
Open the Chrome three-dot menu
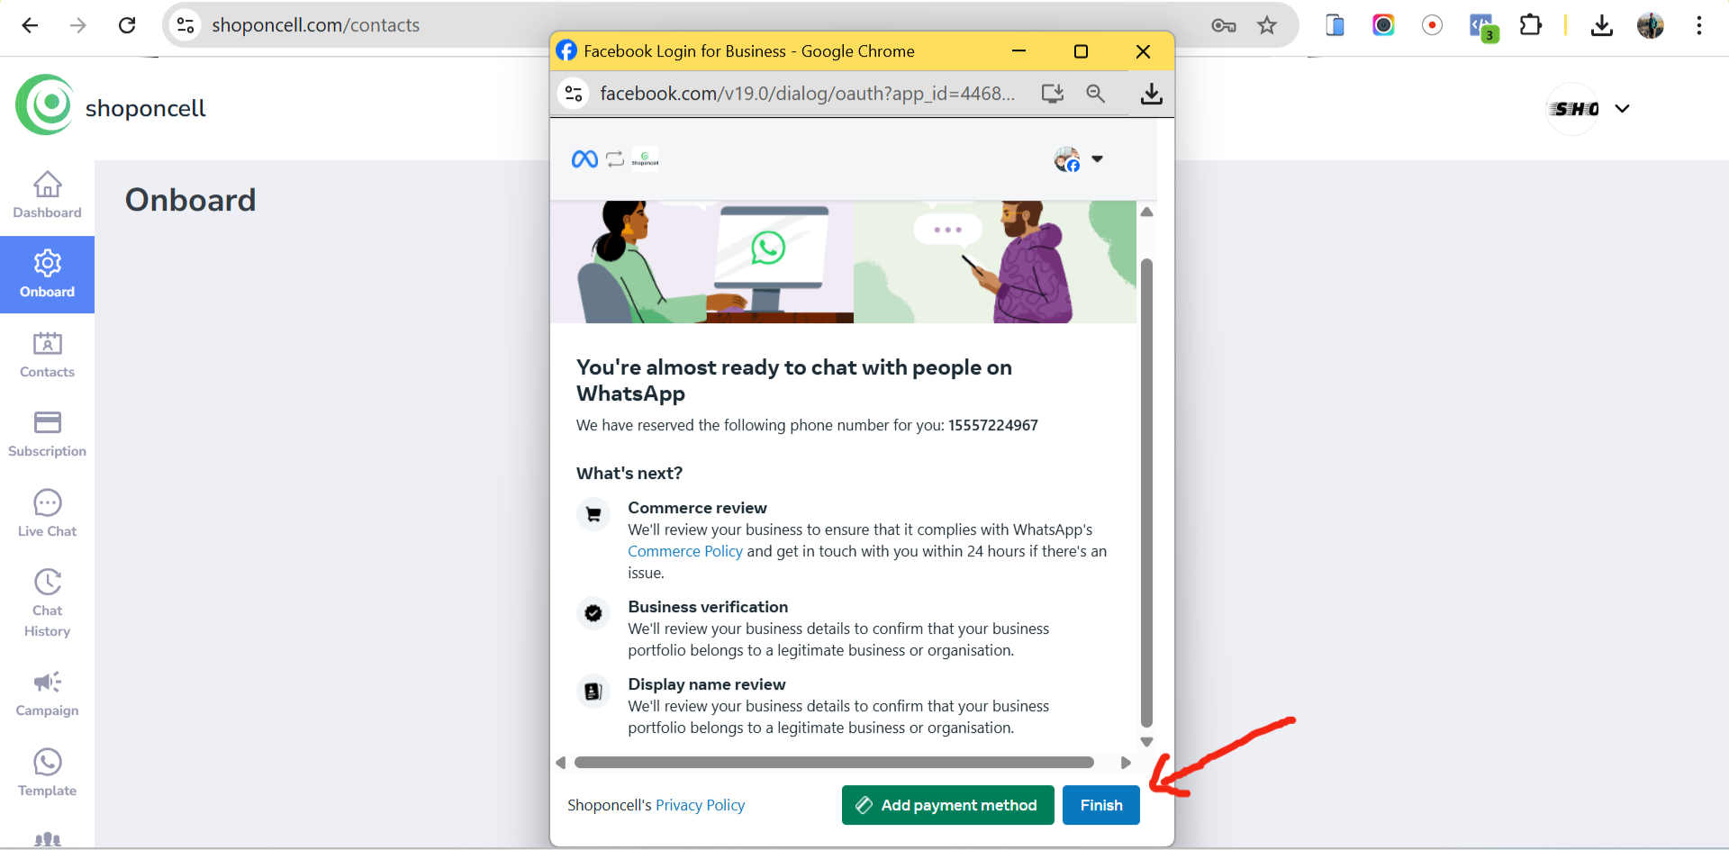[x=1700, y=25]
